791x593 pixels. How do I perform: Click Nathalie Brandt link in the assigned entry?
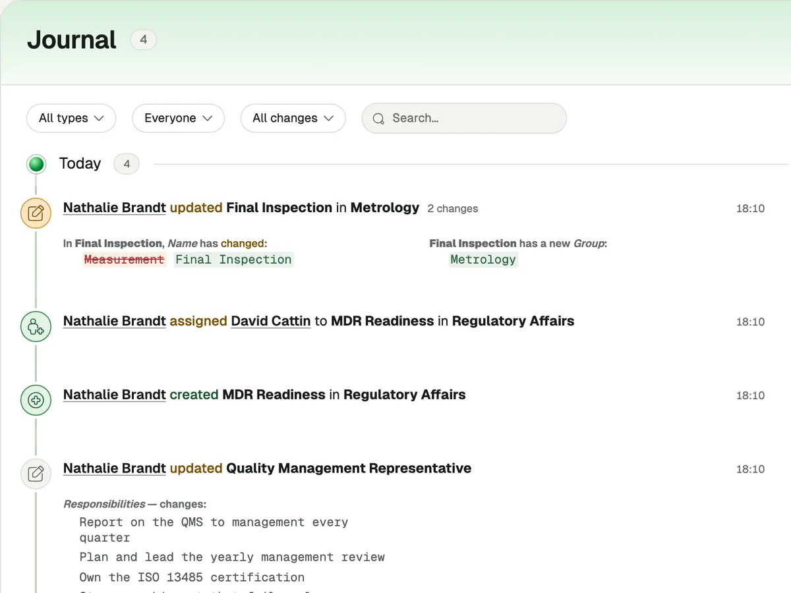115,321
